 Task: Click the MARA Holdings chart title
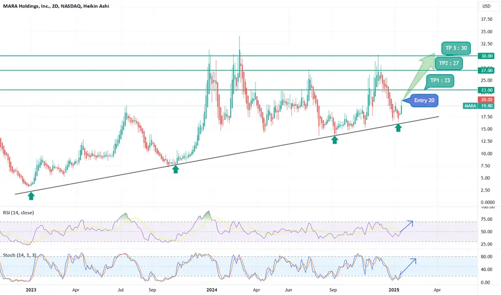[x=56, y=6]
